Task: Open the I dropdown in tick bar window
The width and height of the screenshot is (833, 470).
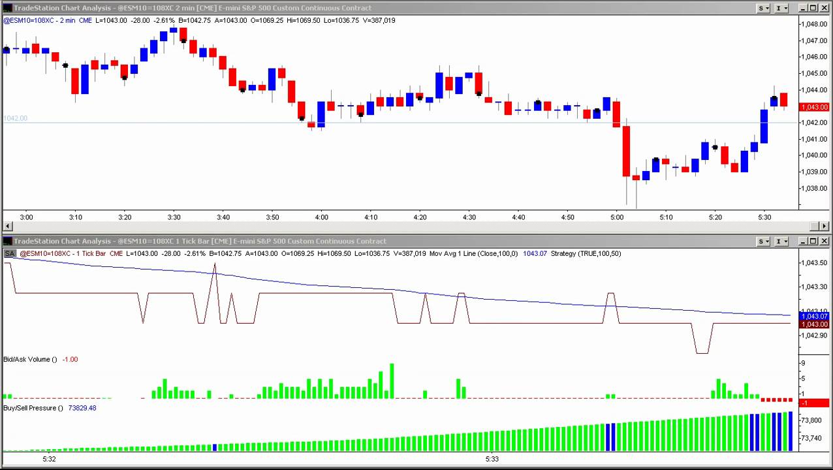Action: [x=781, y=241]
